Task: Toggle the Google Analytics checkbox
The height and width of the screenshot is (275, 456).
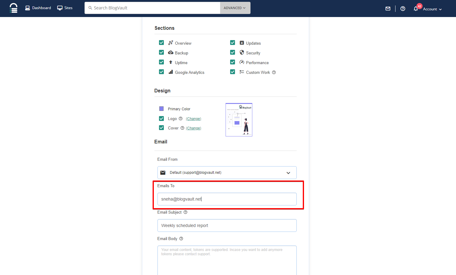Action: [161, 72]
